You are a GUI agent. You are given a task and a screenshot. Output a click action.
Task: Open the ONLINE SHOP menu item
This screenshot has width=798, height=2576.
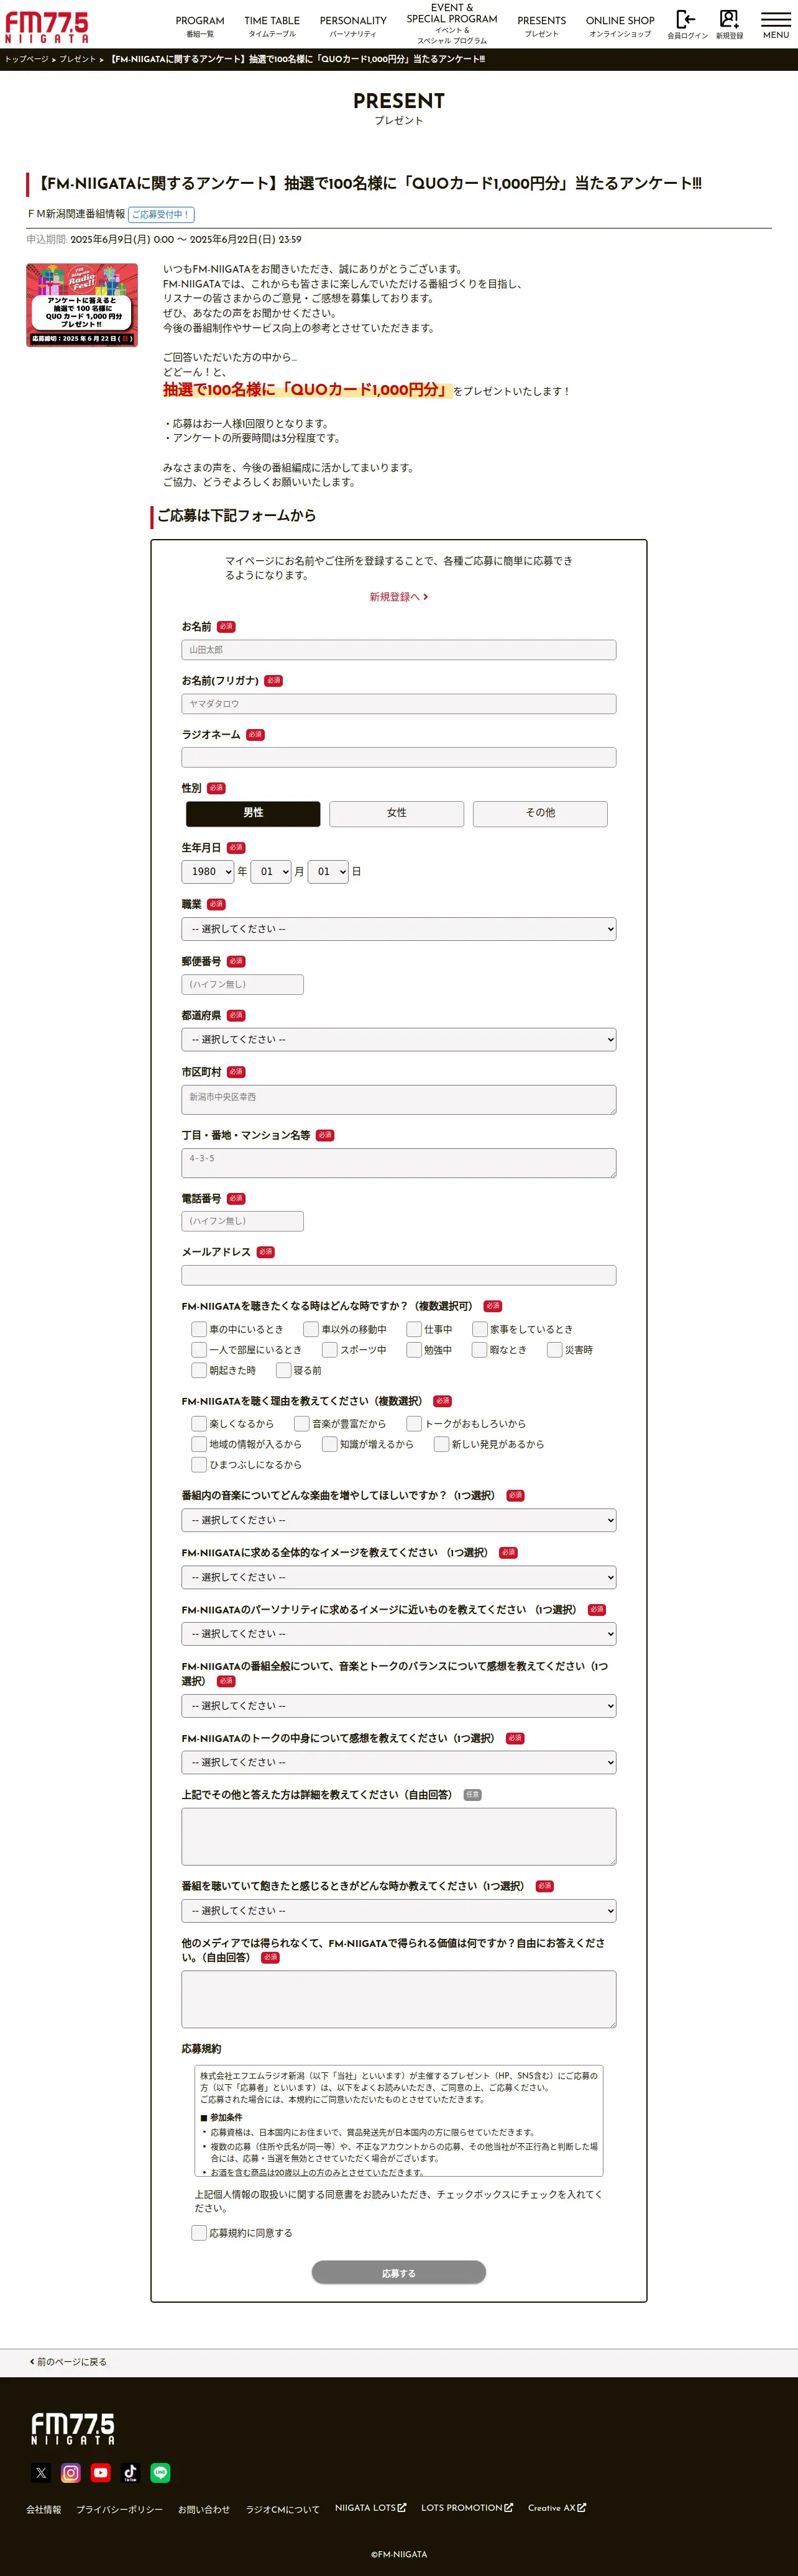click(620, 26)
